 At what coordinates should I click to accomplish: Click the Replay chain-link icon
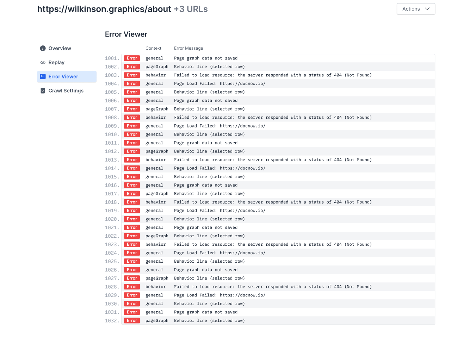pos(43,62)
